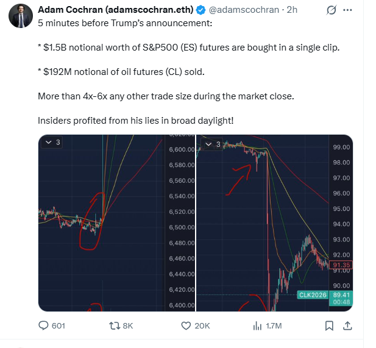This screenshot has height=348, width=376.
Task: Open the right oil futures chart image
Action: click(x=274, y=222)
